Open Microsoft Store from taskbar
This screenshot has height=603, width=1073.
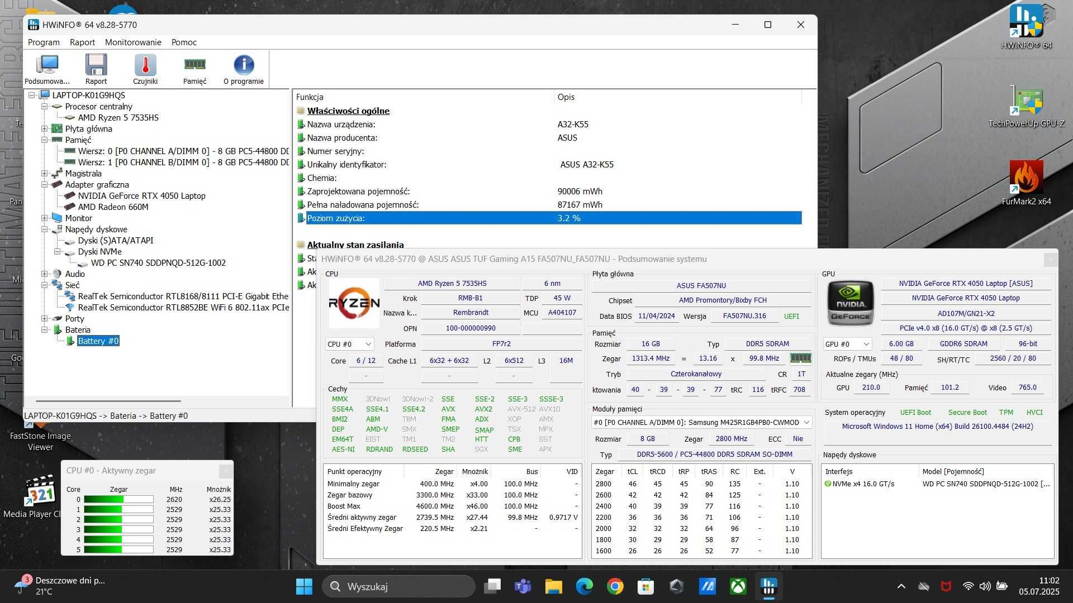coord(646,586)
